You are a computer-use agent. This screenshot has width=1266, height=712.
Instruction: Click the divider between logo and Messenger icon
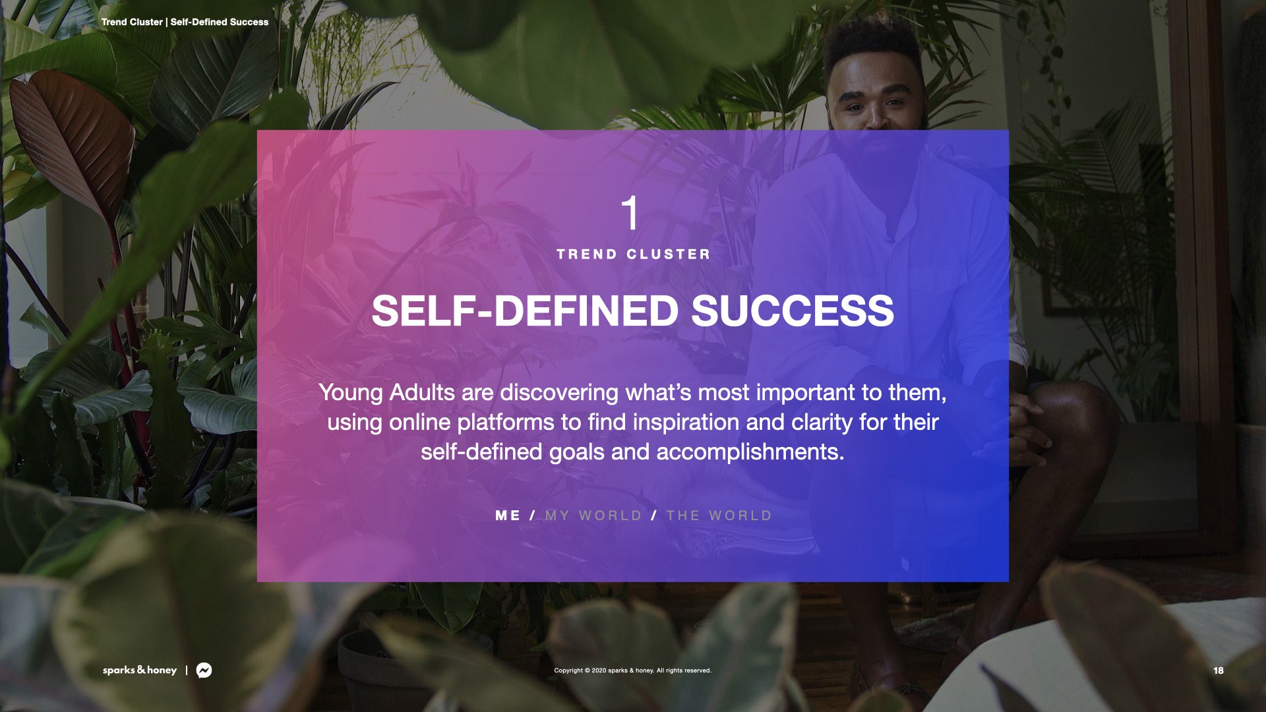coord(187,670)
